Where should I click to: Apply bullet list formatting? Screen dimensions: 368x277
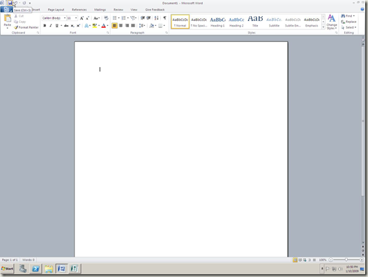coord(116,18)
